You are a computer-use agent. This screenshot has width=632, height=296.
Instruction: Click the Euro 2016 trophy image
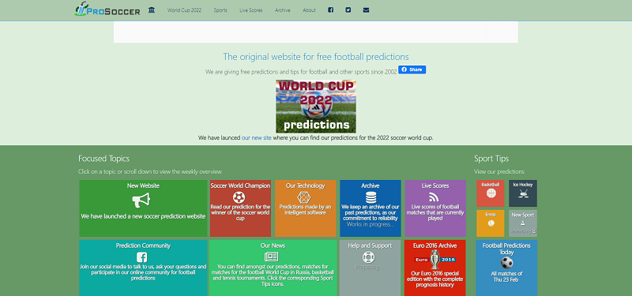435,260
